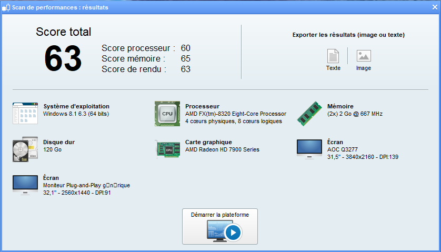Click '4 cœurs physiques, 8 cœurs logiques'
Screen dimensions: 441x252
click(x=234, y=121)
